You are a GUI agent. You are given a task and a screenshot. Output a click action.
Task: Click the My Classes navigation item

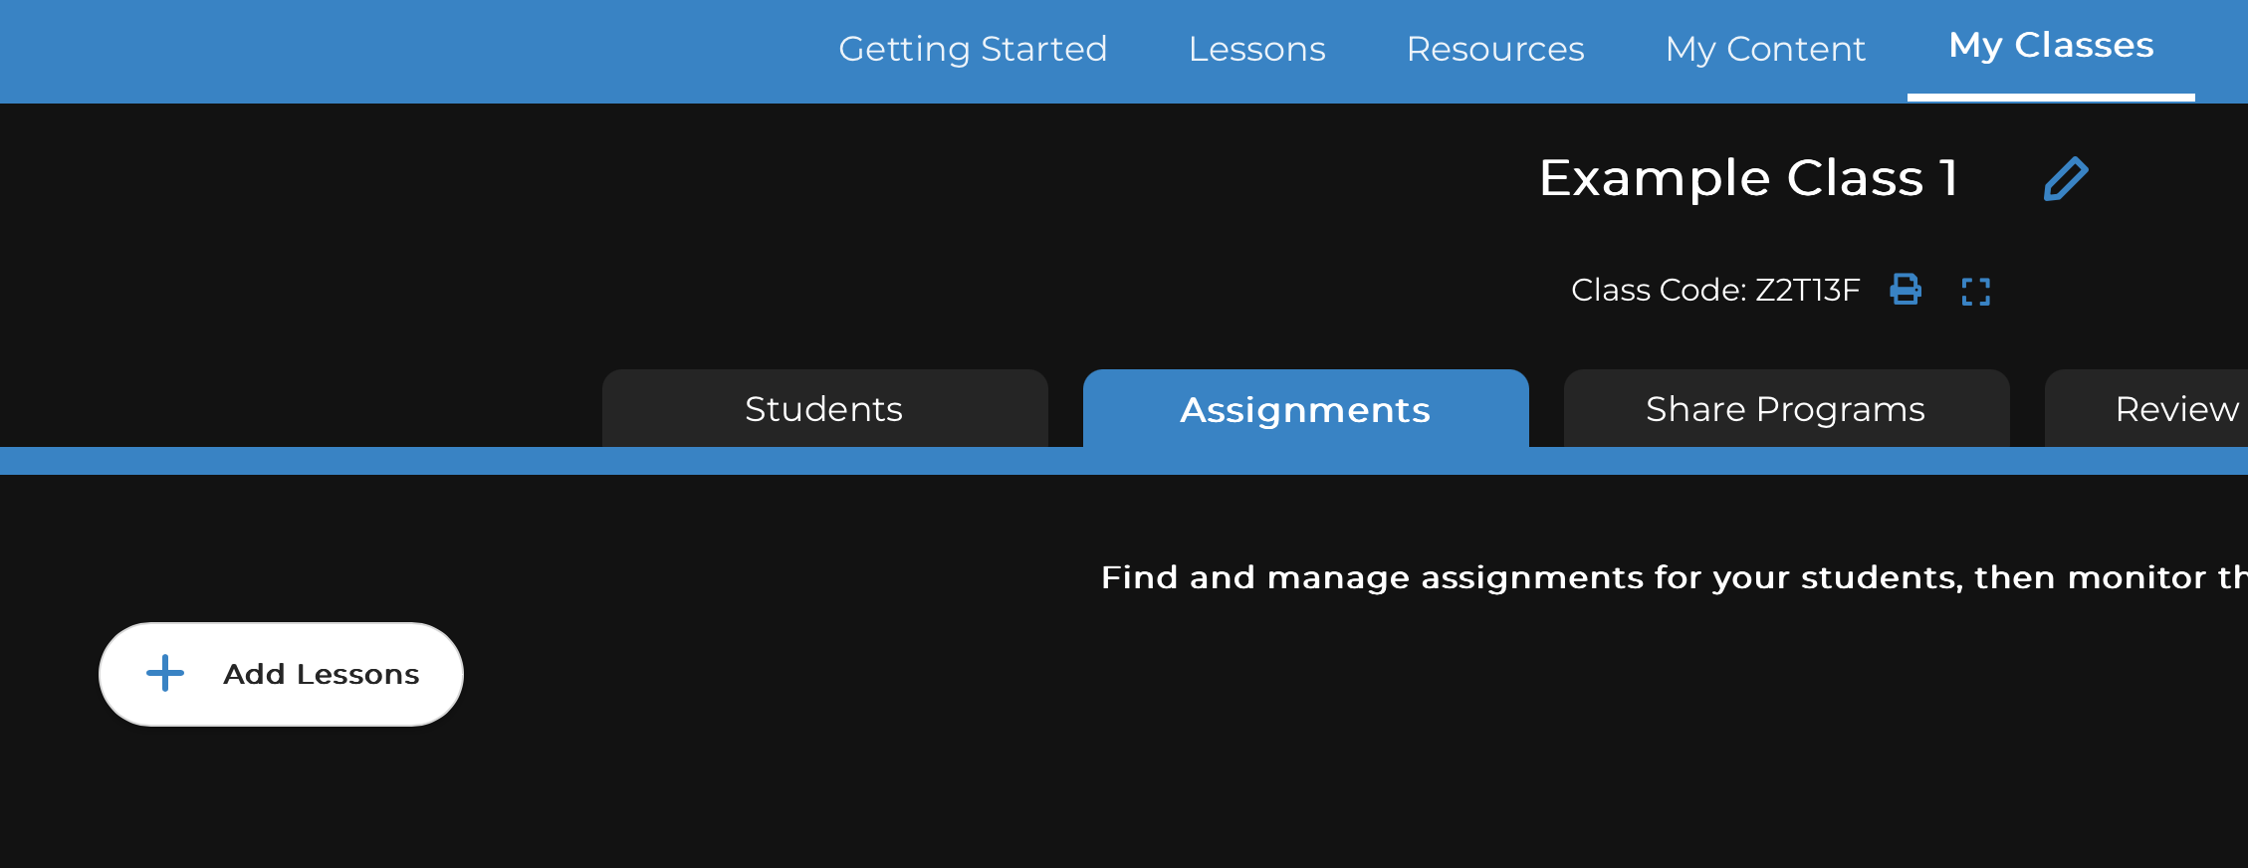pyautogui.click(x=2051, y=46)
